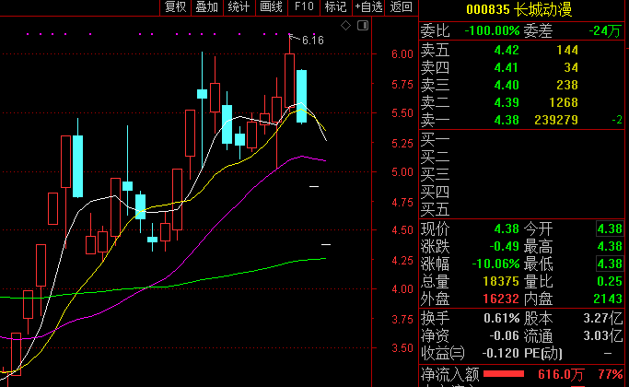Click the 买一 bid row label

(x=436, y=140)
